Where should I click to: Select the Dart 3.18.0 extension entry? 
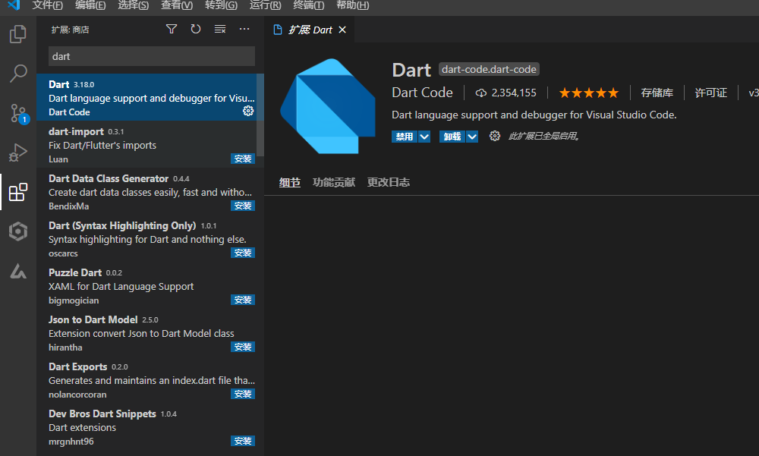point(150,97)
